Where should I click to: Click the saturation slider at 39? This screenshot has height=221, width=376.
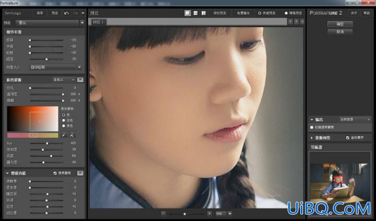pyautogui.click(x=46, y=149)
